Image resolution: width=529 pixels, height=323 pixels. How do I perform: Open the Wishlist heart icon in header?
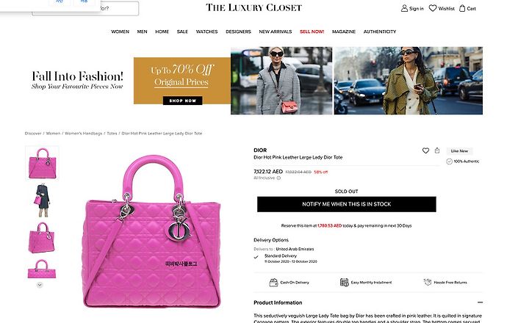[433, 8]
